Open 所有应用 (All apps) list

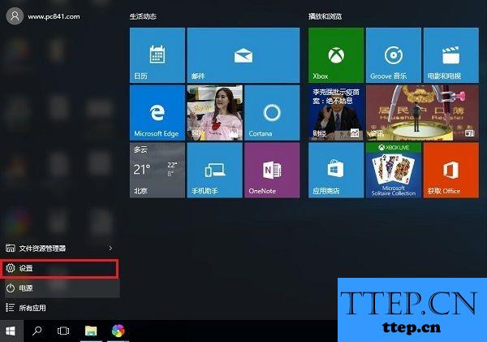pyautogui.click(x=59, y=308)
